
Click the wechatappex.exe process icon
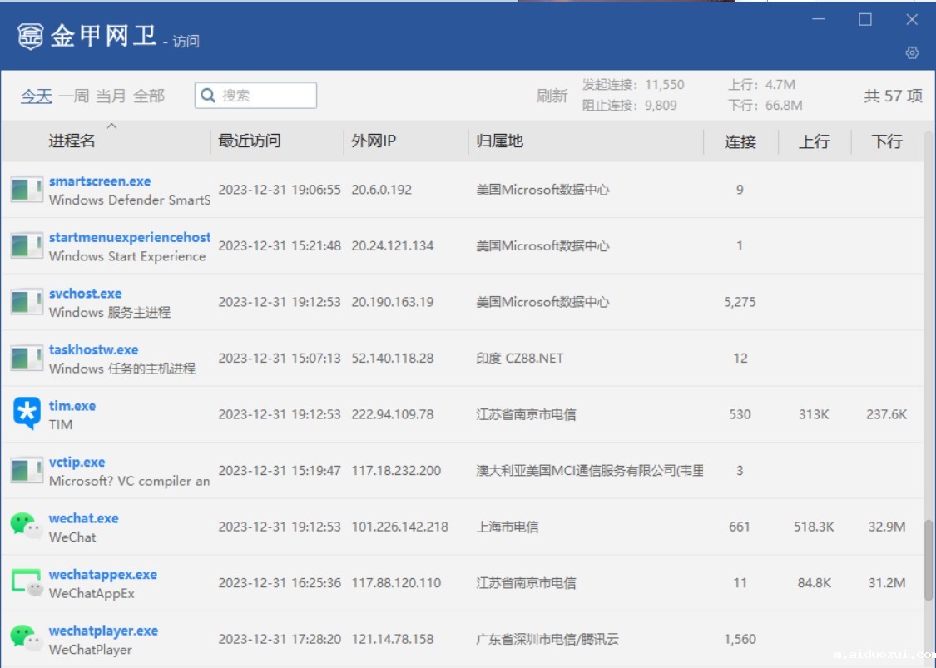[x=26, y=582]
